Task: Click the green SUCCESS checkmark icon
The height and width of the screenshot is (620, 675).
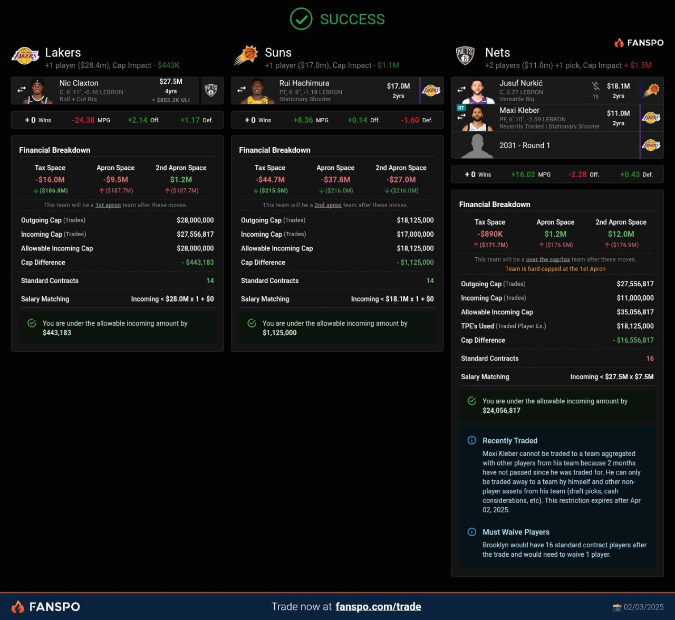Action: (301, 19)
